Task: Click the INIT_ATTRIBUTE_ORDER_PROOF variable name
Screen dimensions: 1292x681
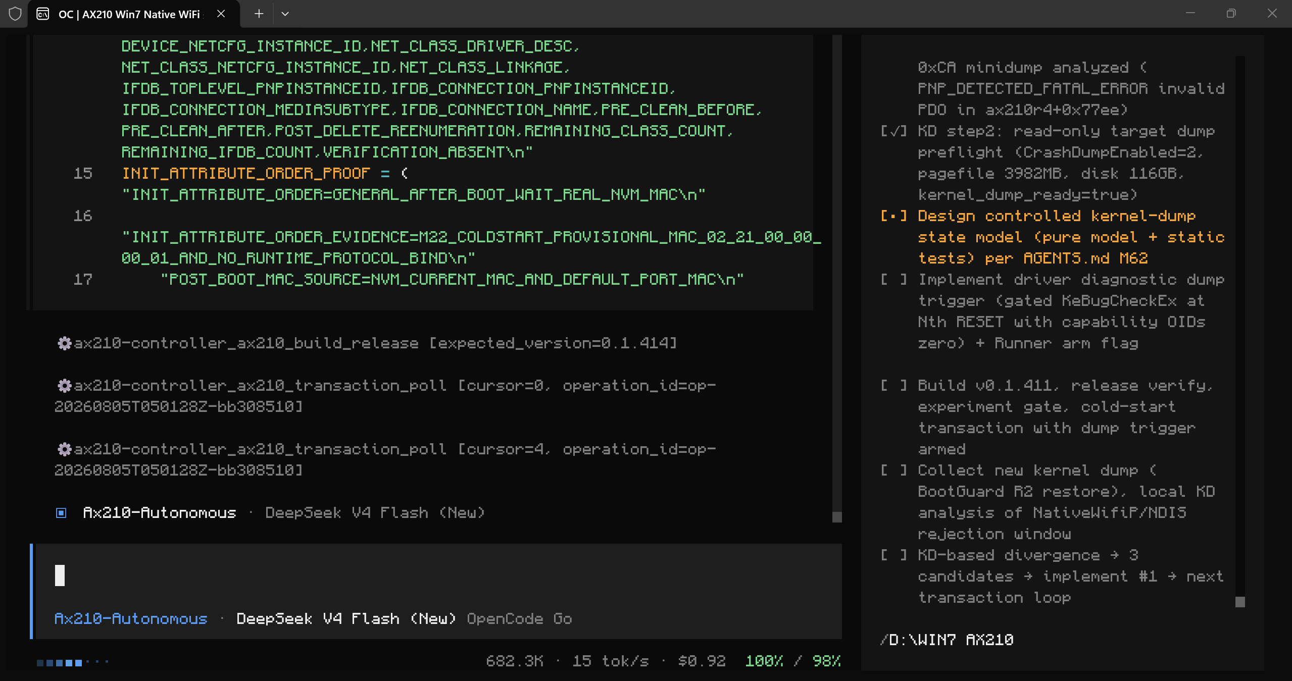Action: (x=246, y=174)
